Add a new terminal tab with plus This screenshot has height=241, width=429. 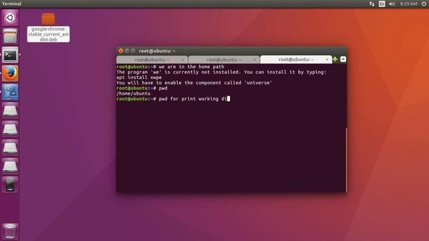click(335, 60)
